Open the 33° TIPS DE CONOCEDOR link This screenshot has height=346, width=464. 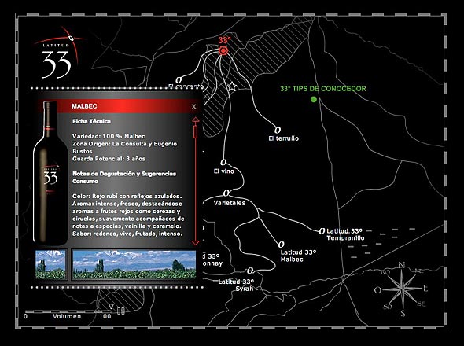[323, 89]
